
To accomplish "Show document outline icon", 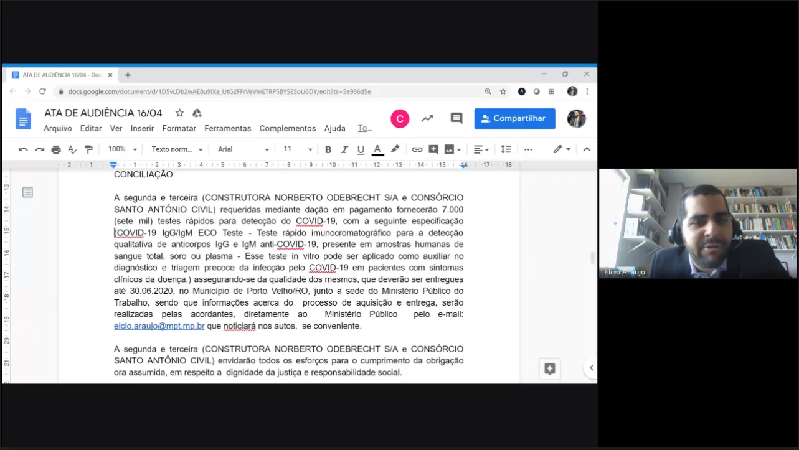I will [27, 192].
